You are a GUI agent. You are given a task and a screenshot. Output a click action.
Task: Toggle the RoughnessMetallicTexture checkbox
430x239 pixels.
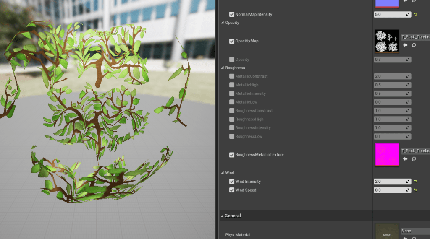tap(232, 155)
